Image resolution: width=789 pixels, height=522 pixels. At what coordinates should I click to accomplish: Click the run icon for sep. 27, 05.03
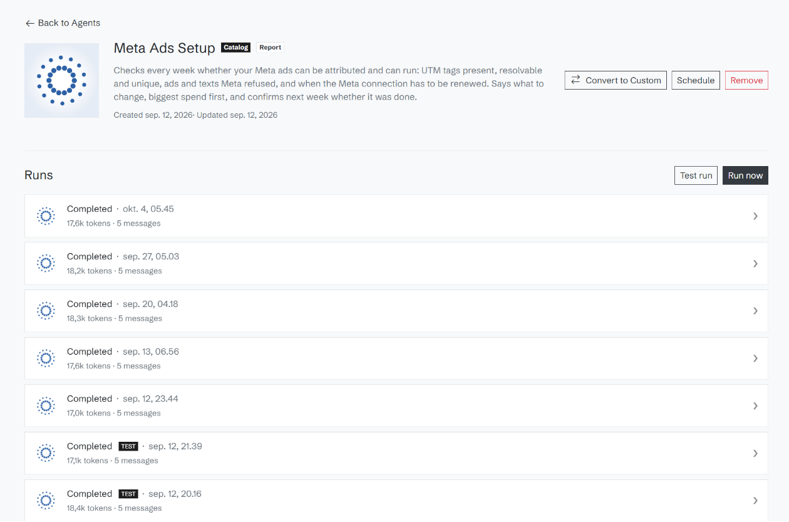tap(46, 263)
